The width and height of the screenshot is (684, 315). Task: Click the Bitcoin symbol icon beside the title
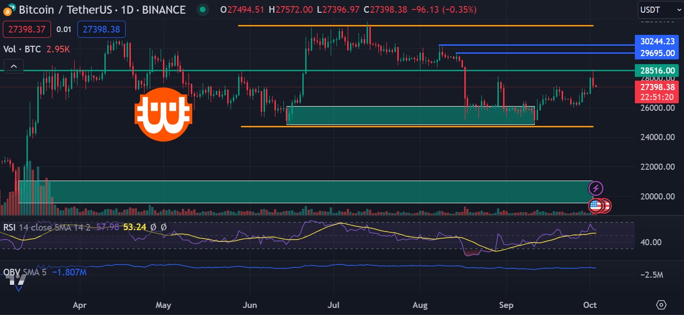pos(9,9)
